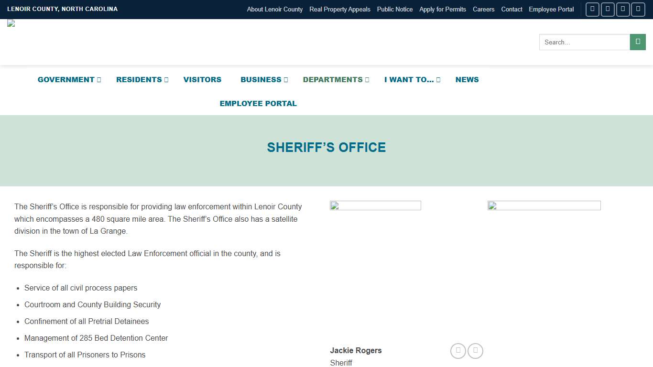This screenshot has height=367, width=653.
Task: Open the fourth social icon in top bar
Action: pos(638,10)
